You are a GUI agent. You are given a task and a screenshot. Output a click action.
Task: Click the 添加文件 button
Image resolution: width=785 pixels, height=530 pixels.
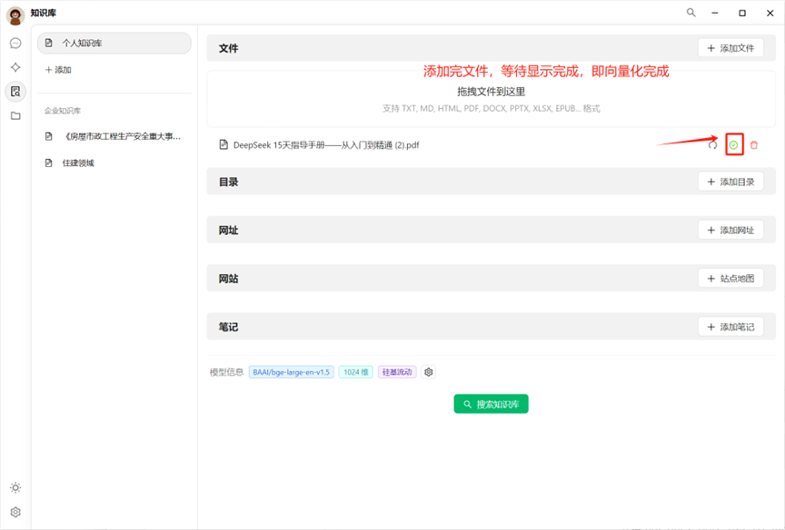click(730, 48)
